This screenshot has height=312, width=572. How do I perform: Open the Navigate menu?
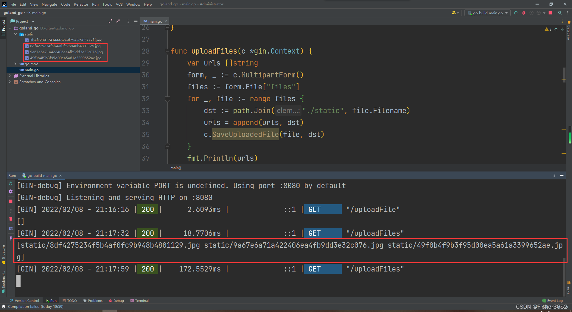(49, 4)
